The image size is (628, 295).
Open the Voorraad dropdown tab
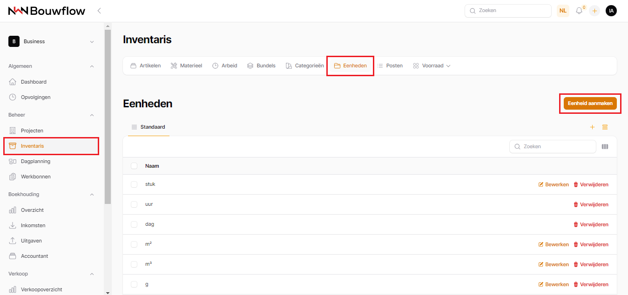pyautogui.click(x=432, y=66)
